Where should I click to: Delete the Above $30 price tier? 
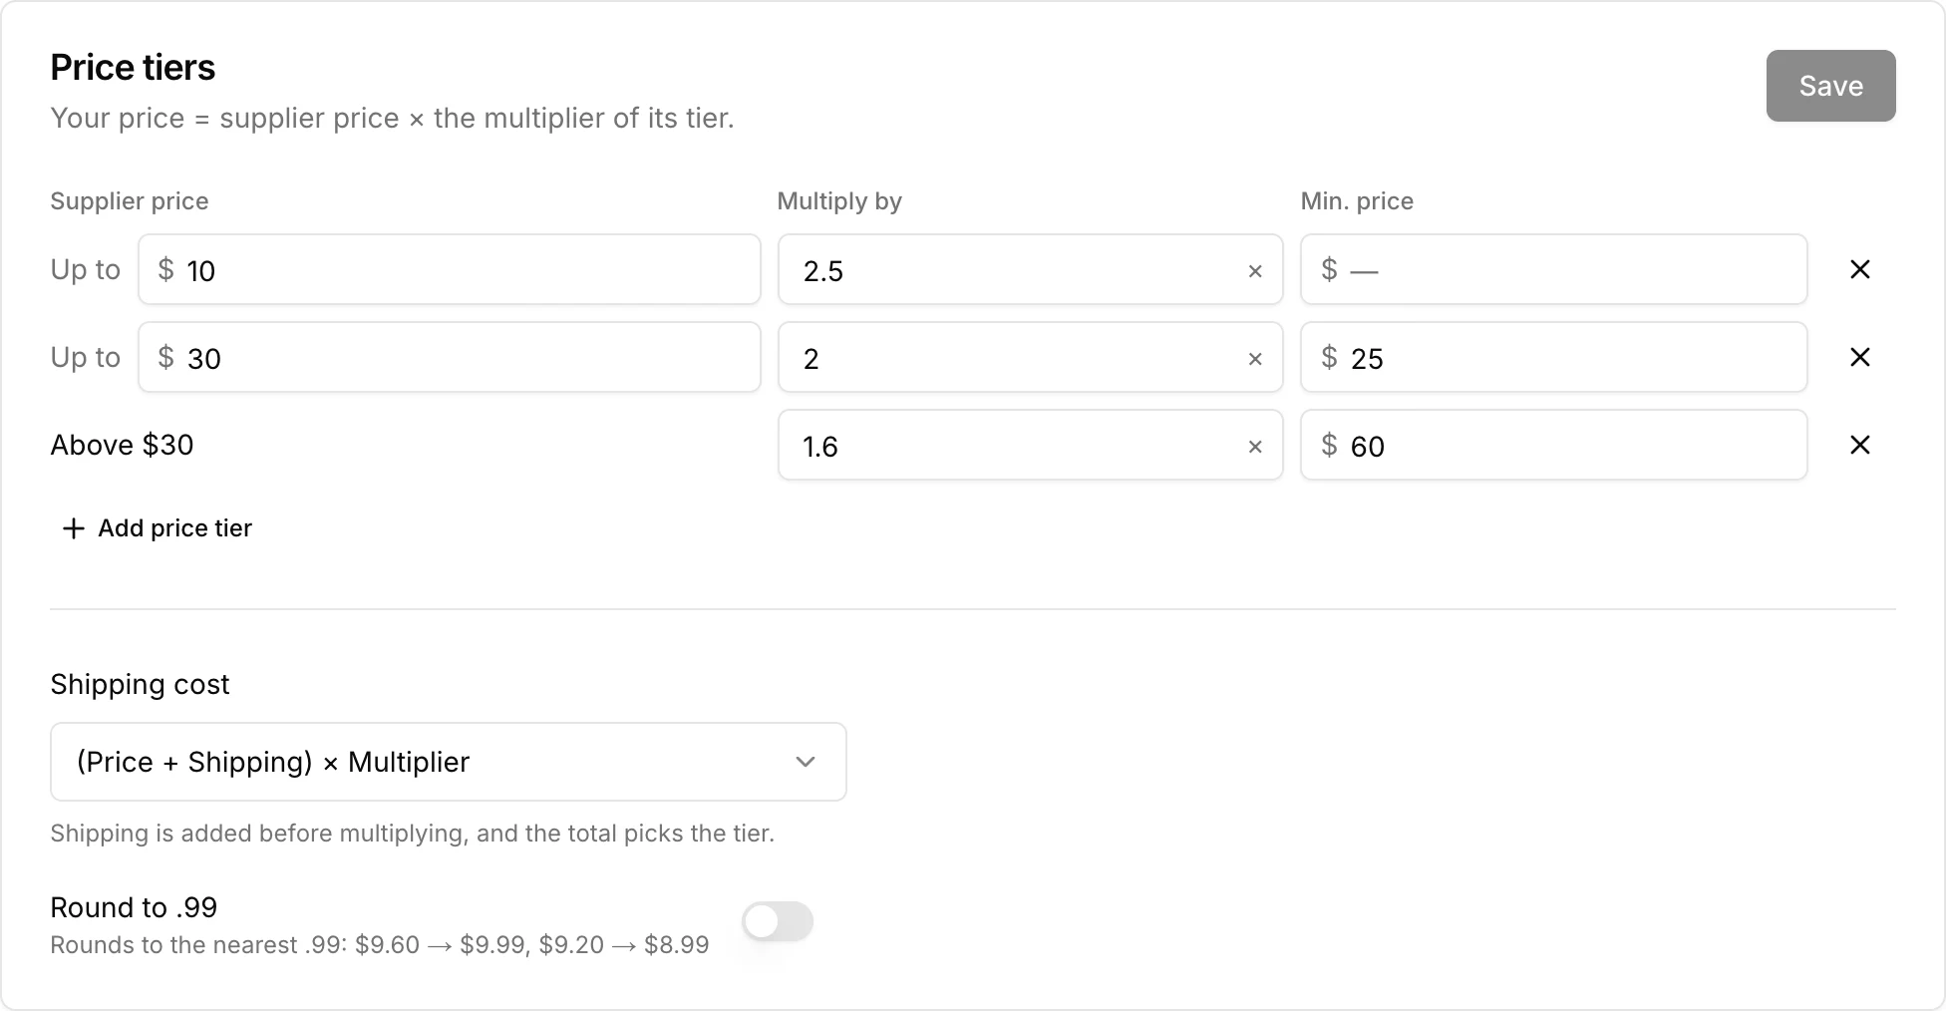coord(1859,445)
